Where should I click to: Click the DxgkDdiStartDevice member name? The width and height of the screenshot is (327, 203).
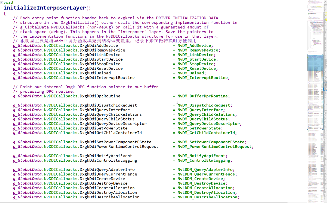(x=101, y=59)
